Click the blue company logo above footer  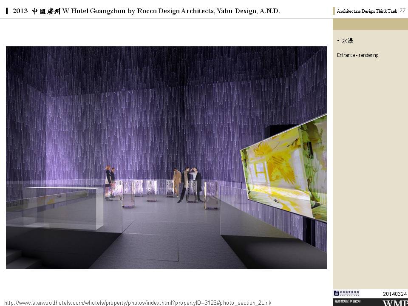pyautogui.click(x=346, y=293)
